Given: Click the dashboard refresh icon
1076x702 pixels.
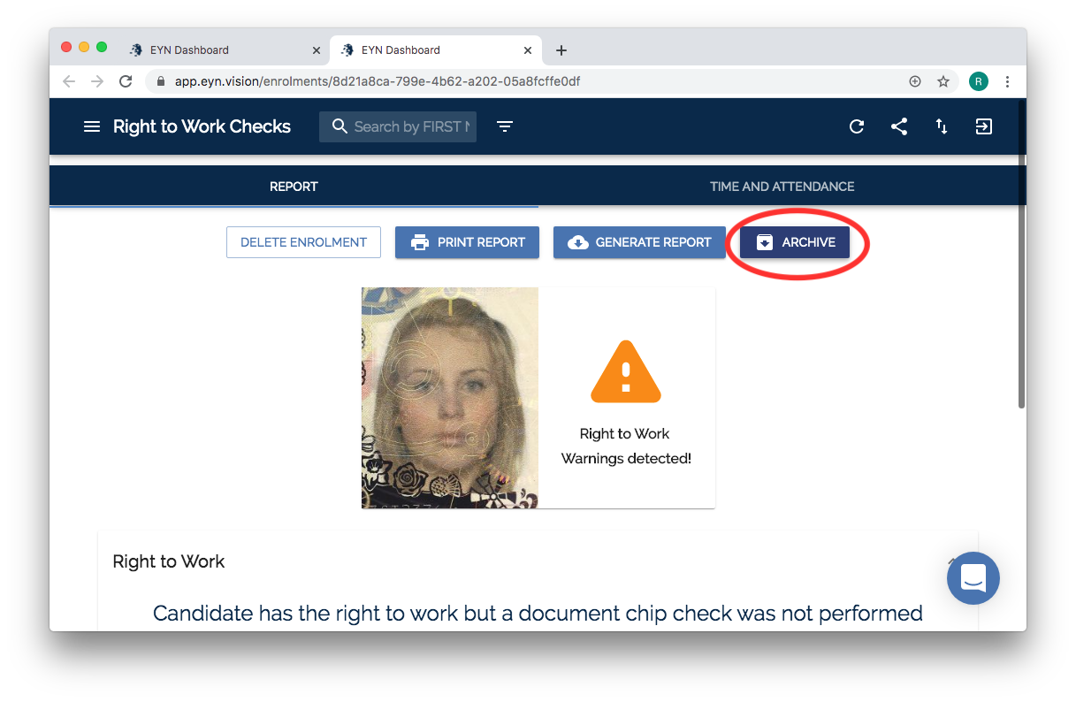Looking at the screenshot, I should (856, 126).
